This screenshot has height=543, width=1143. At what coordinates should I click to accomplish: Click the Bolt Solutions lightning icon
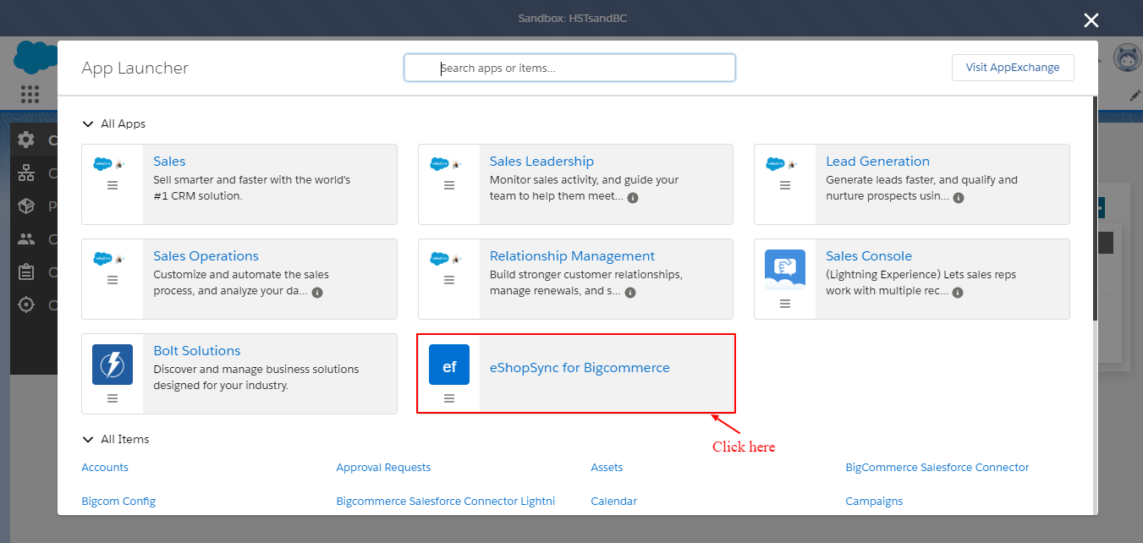click(113, 365)
